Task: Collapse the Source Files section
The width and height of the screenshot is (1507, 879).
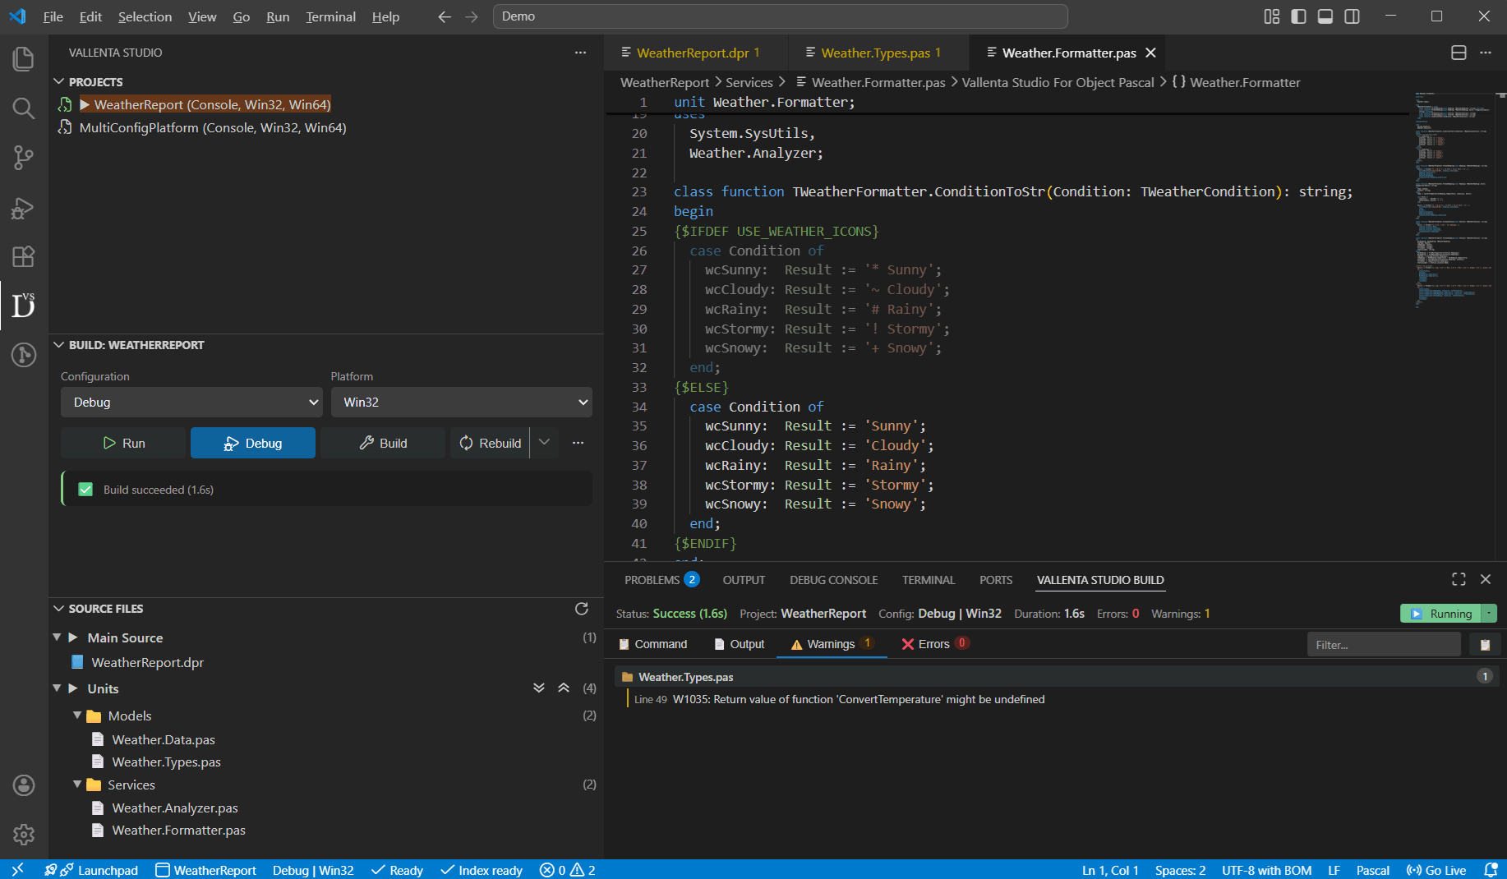Action: click(58, 609)
